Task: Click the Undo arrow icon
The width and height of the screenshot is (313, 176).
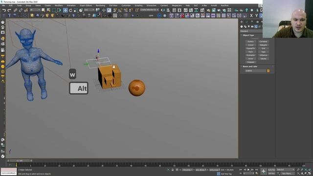Action: (4, 10)
